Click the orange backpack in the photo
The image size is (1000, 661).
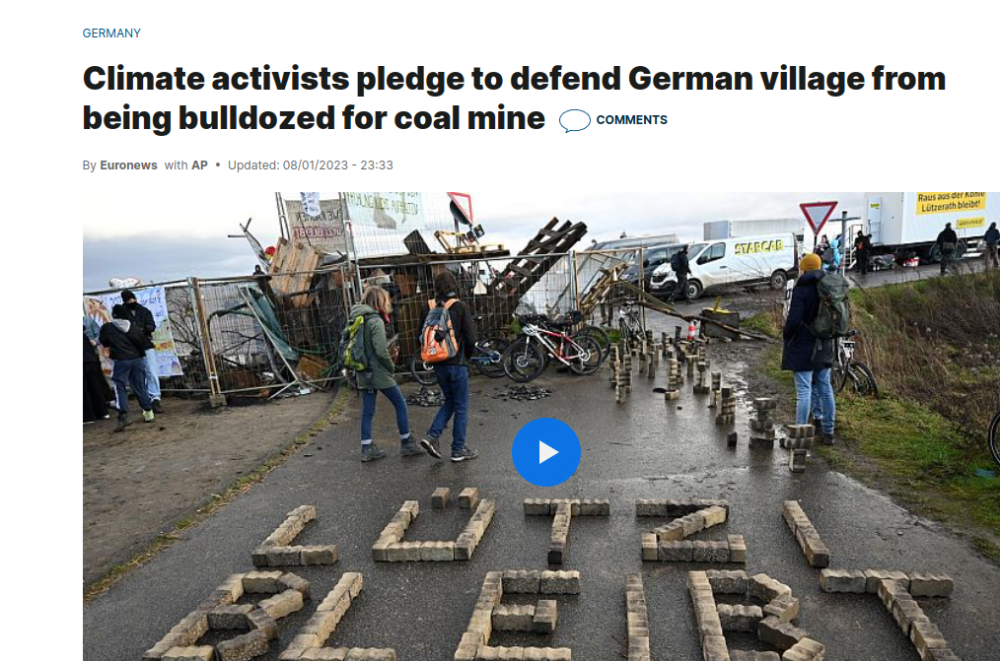click(x=440, y=331)
